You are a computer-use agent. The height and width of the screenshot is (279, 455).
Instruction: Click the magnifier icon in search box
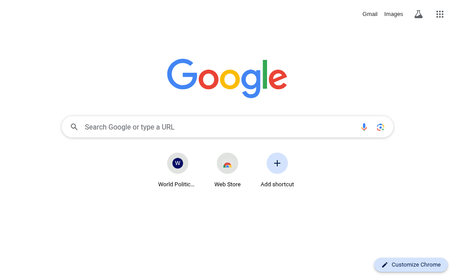74,127
